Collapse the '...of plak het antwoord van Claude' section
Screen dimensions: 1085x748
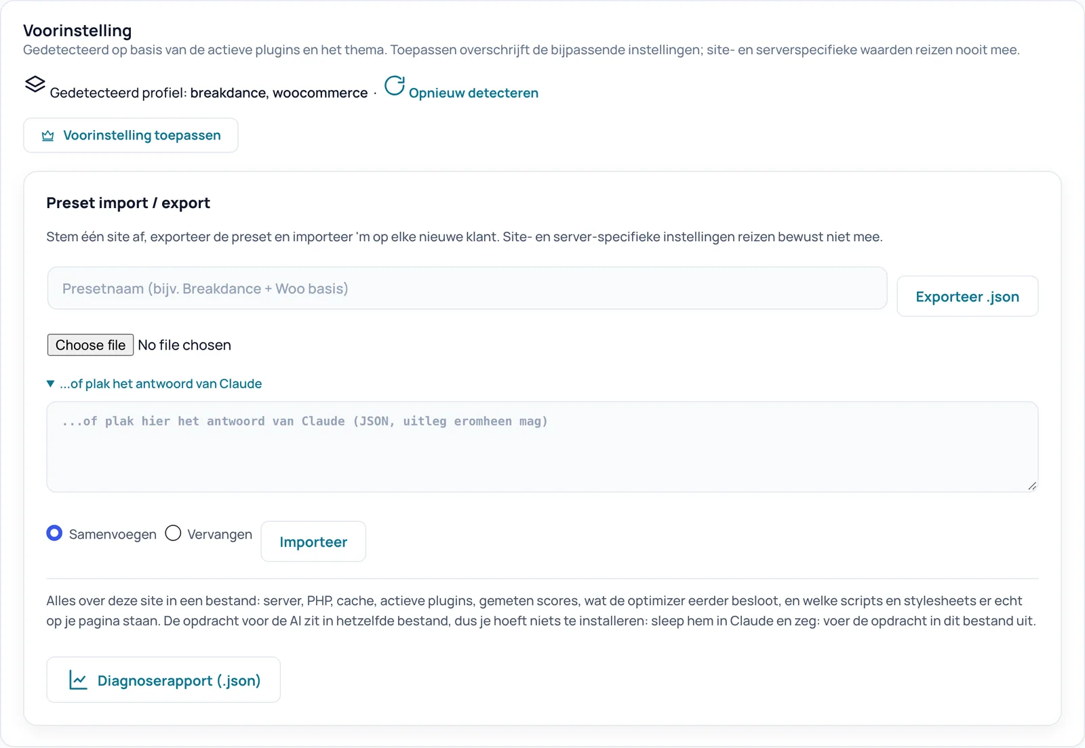click(154, 383)
